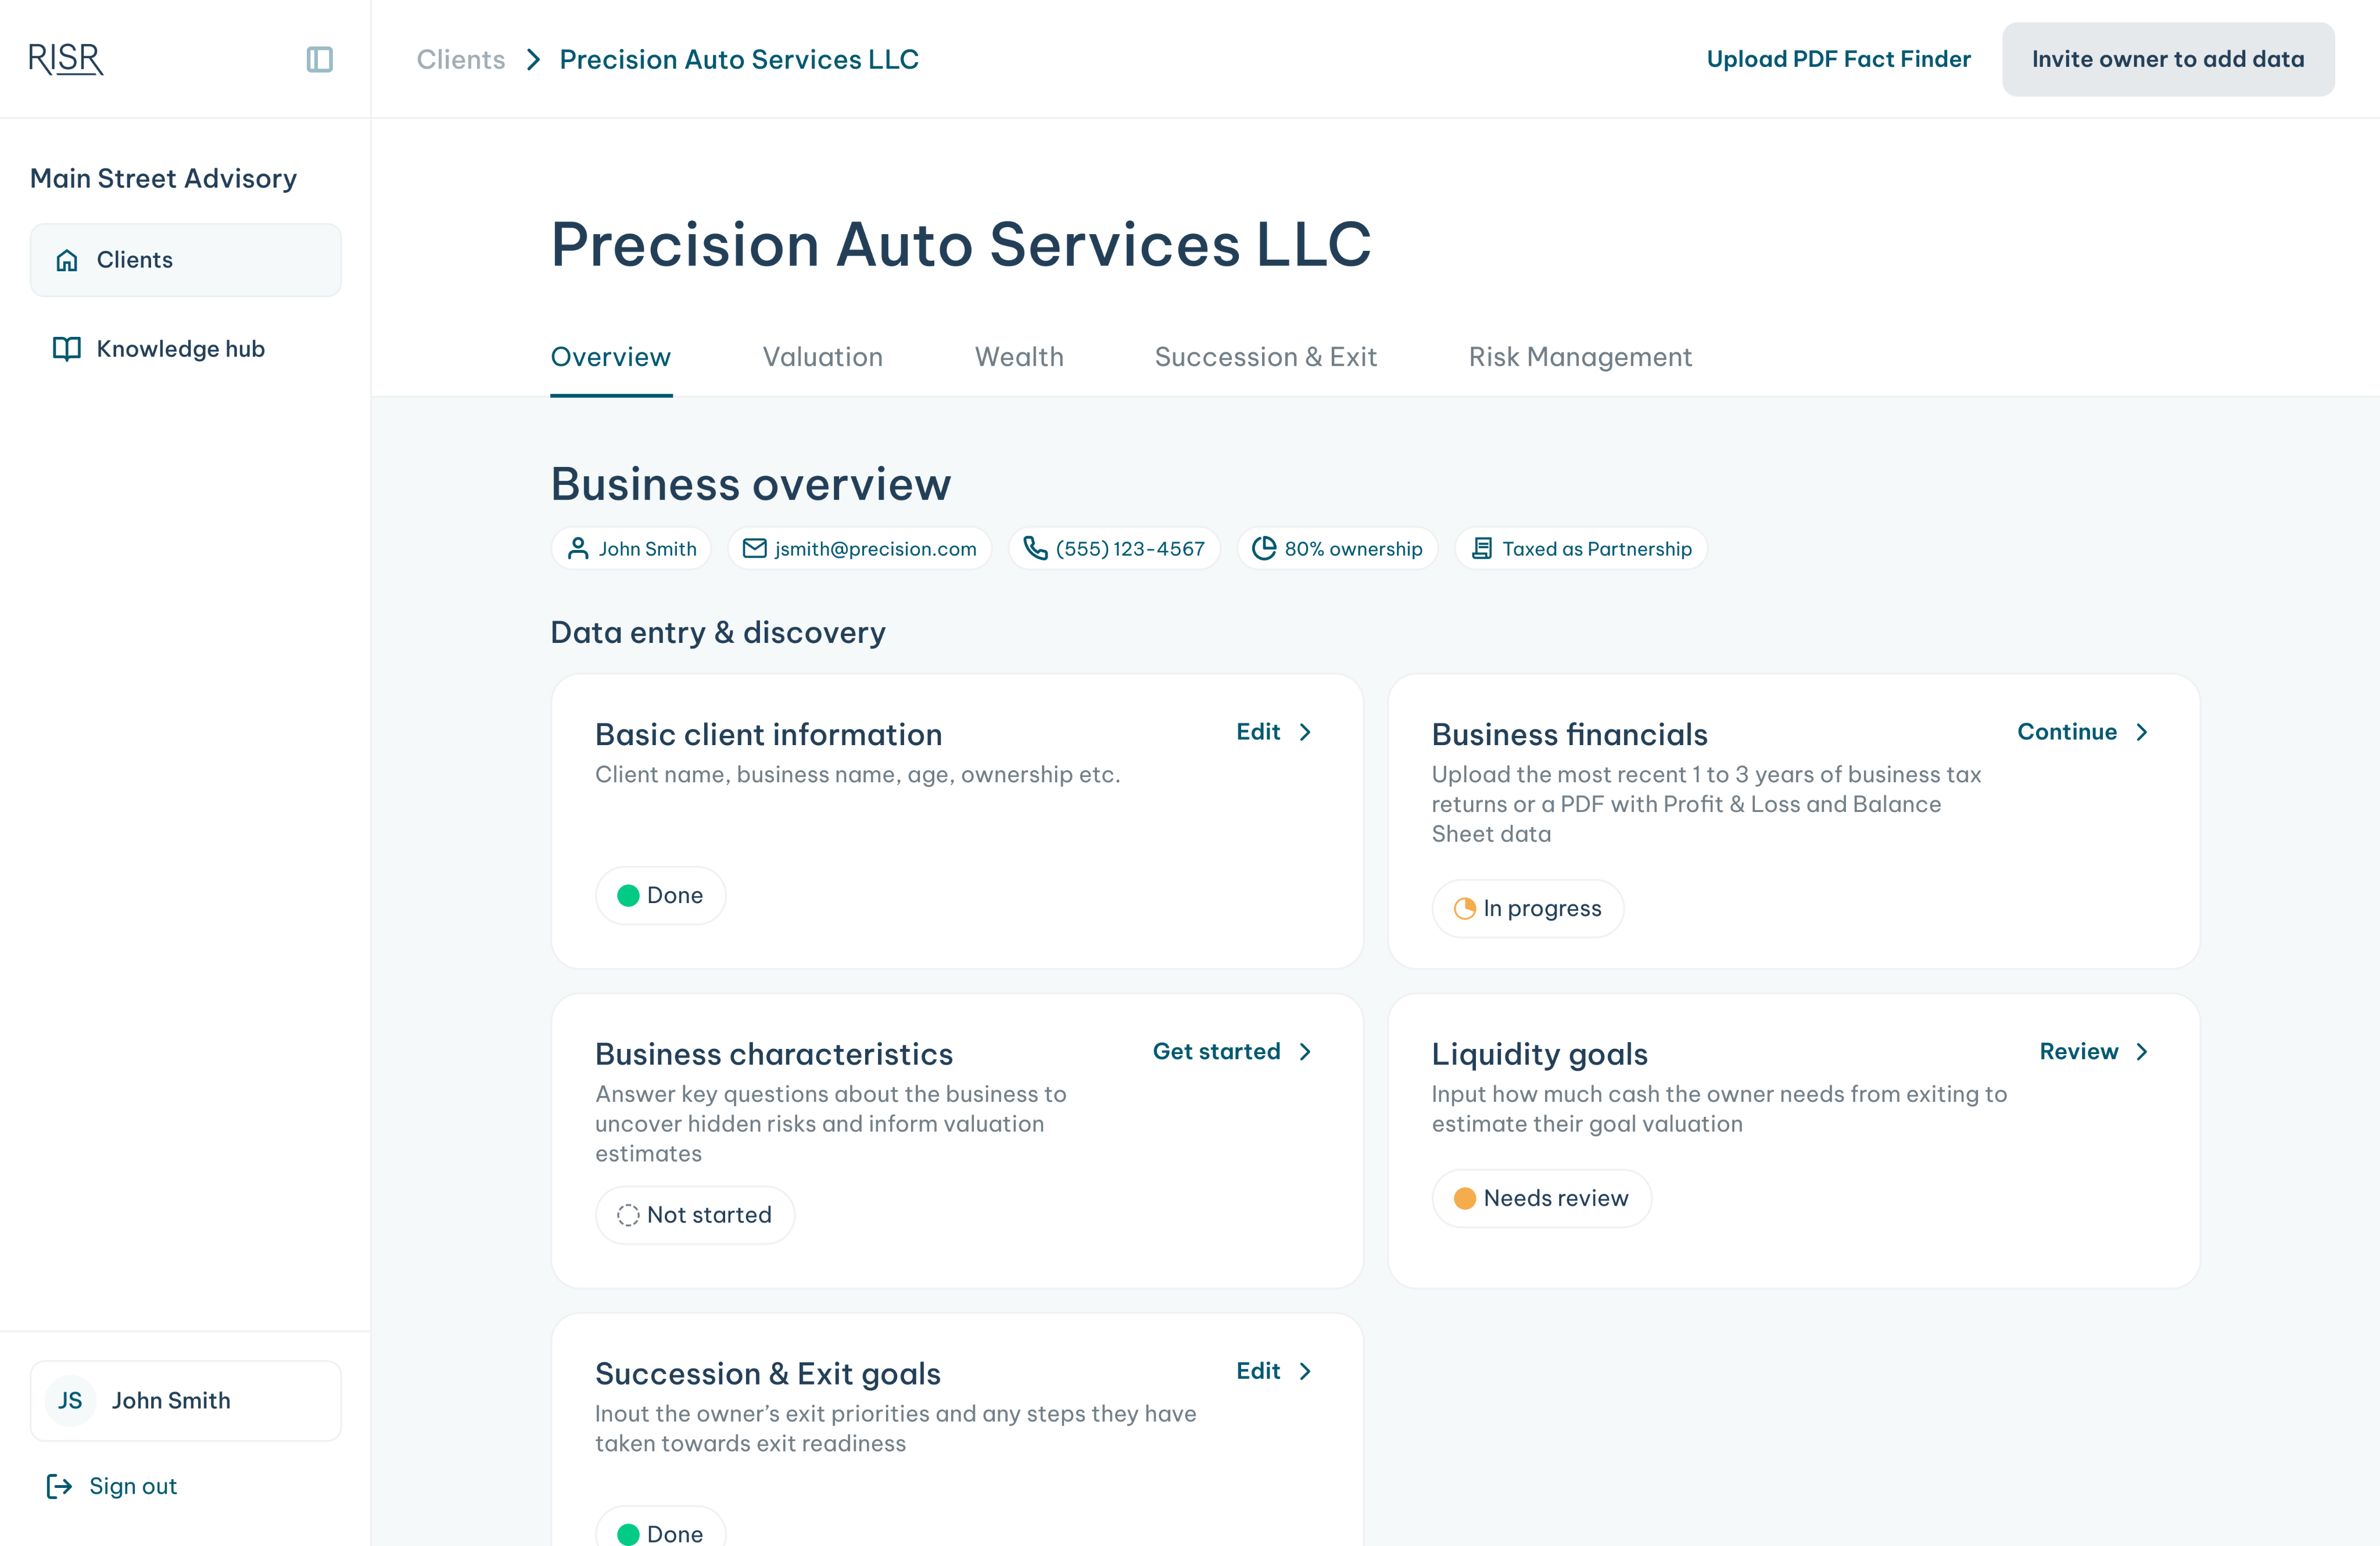2380x1546 pixels.
Task: Open the JS John Smith profile card
Action: (x=185, y=1400)
